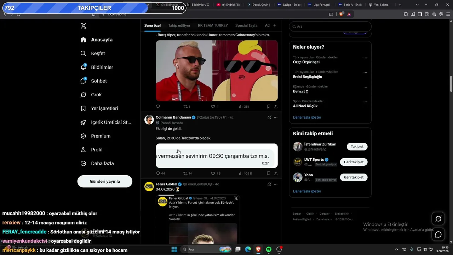Toggle the browser sidebar panel
The height and width of the screenshot is (255, 453).
[x=420, y=14]
